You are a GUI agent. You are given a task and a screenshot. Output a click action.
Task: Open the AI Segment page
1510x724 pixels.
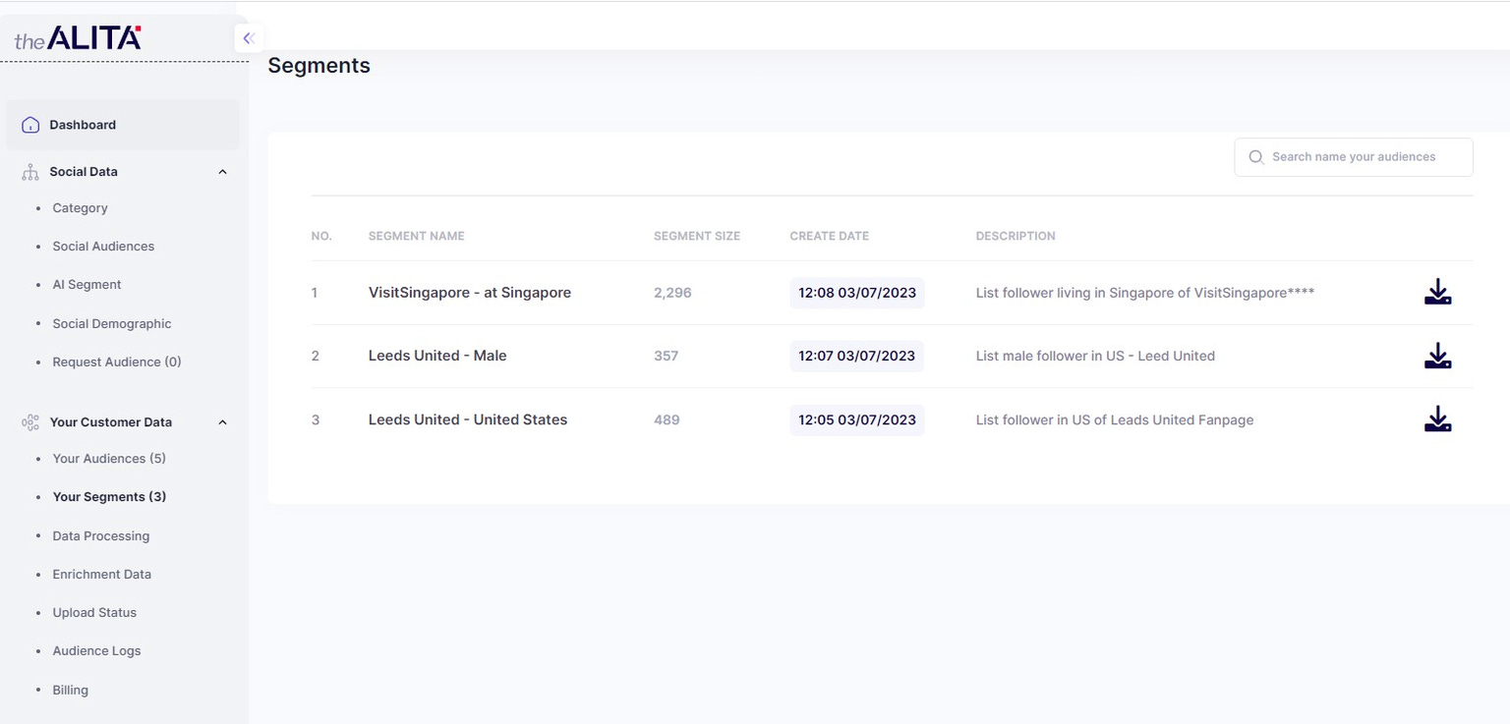click(87, 285)
